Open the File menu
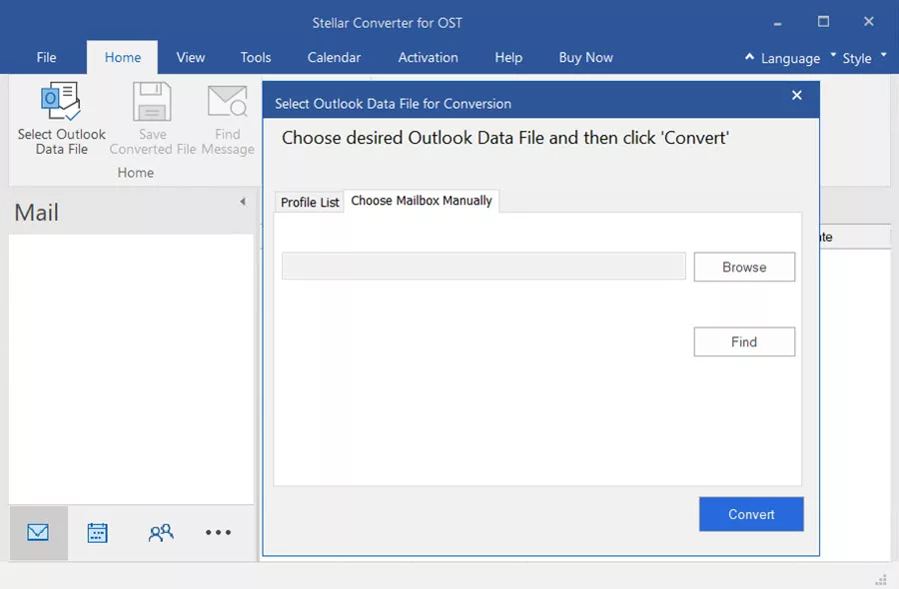Image resolution: width=899 pixels, height=589 pixels. coord(46,57)
